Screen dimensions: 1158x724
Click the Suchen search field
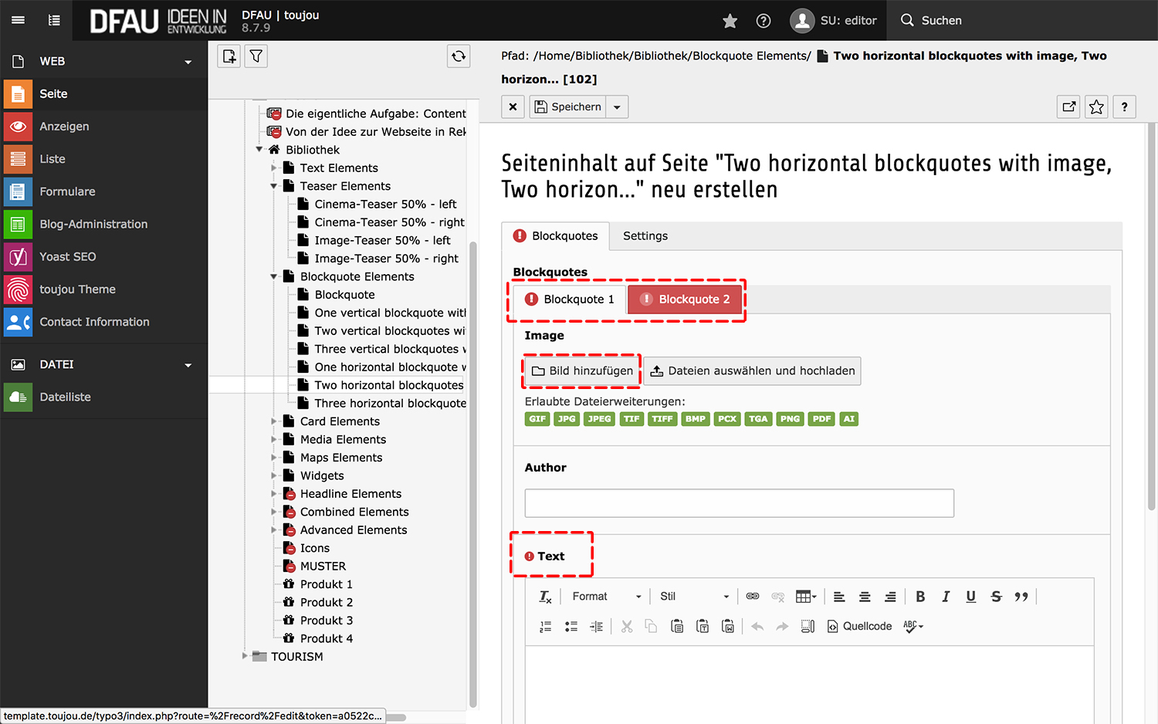click(1021, 21)
